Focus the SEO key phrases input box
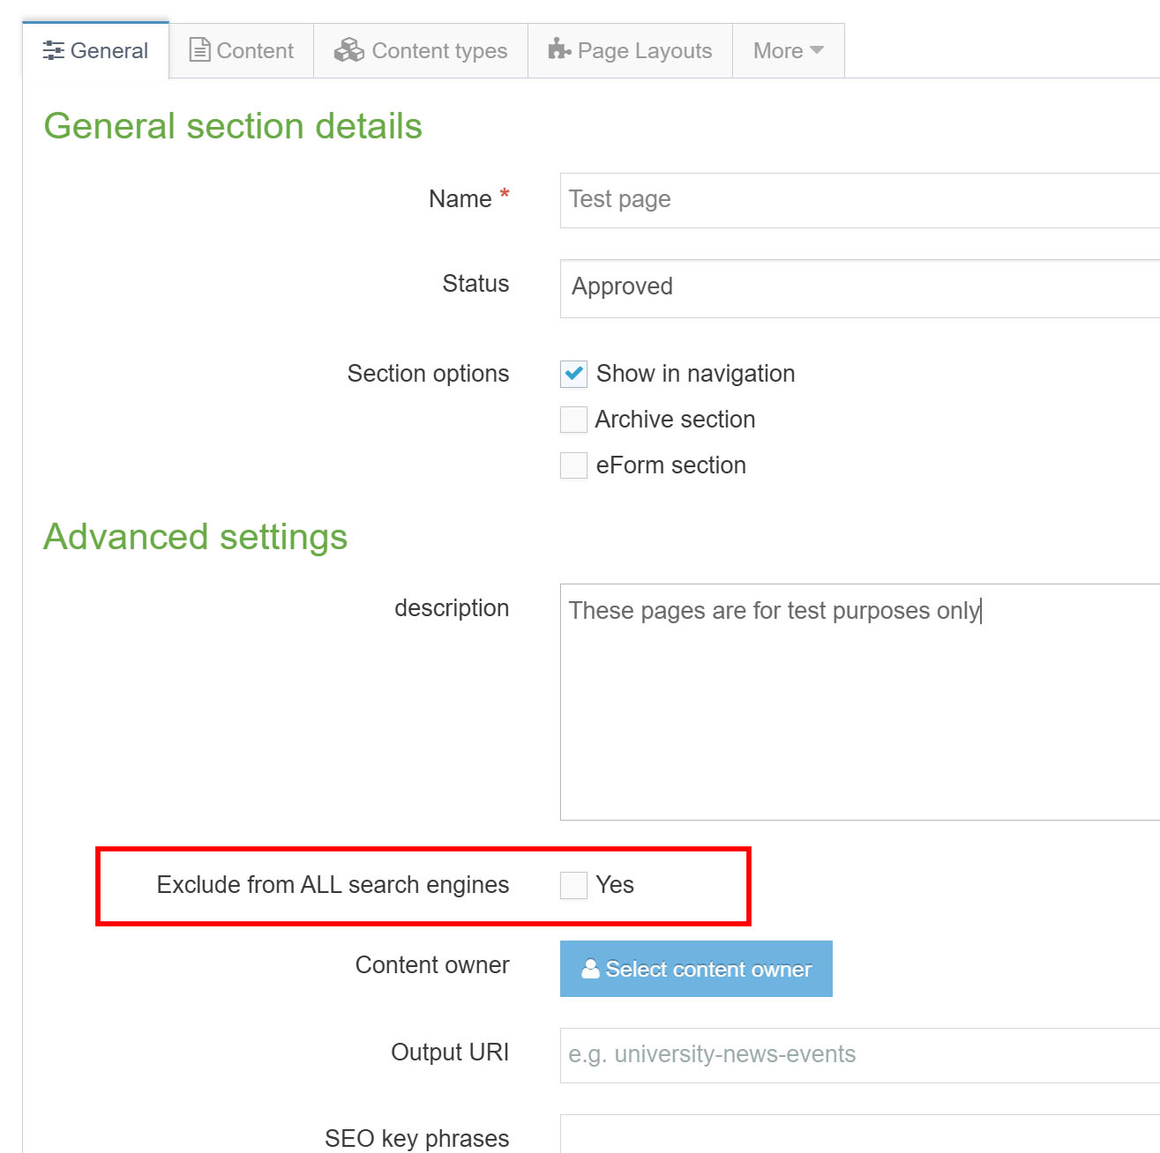Image resolution: width=1160 pixels, height=1153 pixels. click(859, 1135)
